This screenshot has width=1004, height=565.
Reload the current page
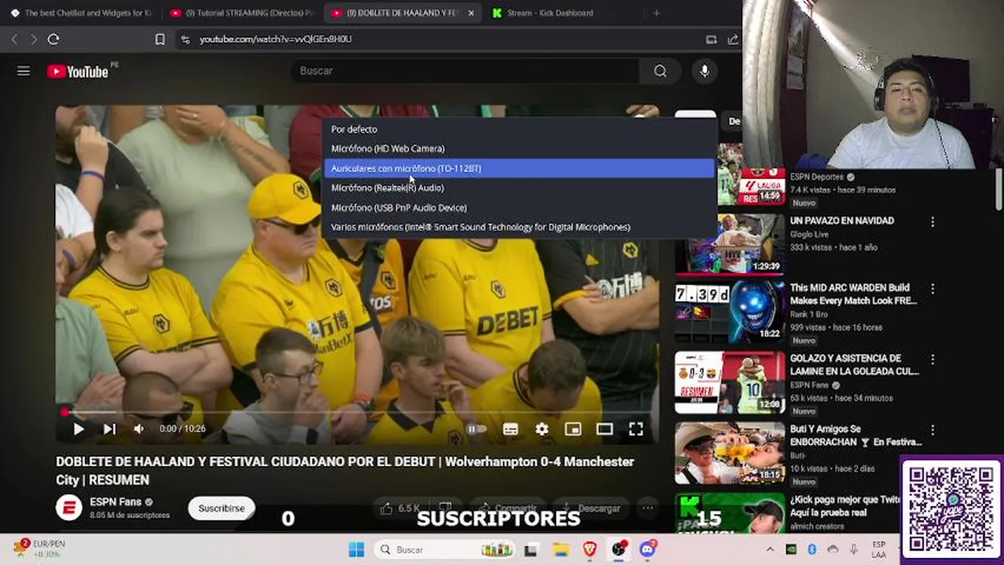[53, 39]
